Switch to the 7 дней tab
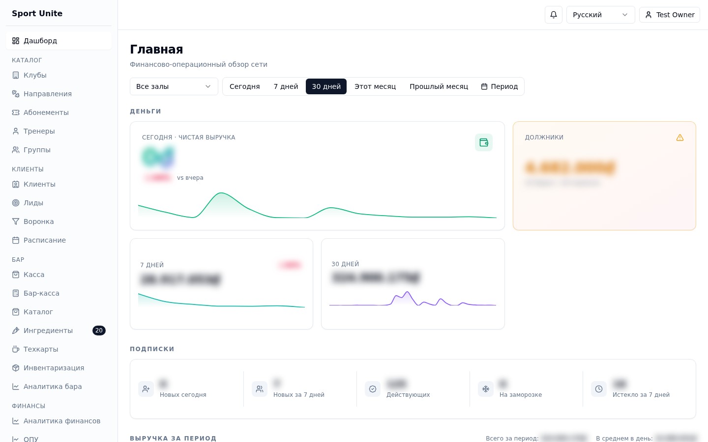This screenshot has height=442, width=708. pos(286,86)
